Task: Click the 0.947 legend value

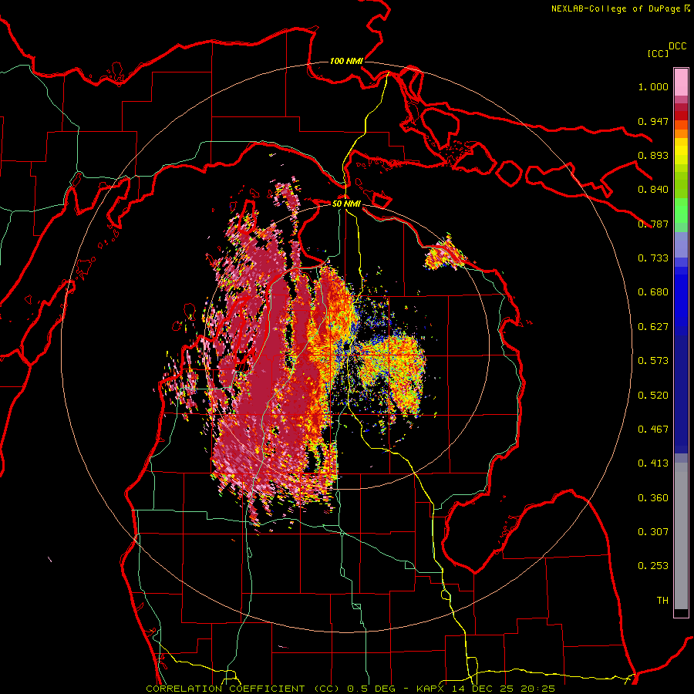Action: (x=653, y=121)
